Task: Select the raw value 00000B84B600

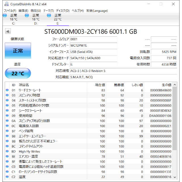Action: 161,90
